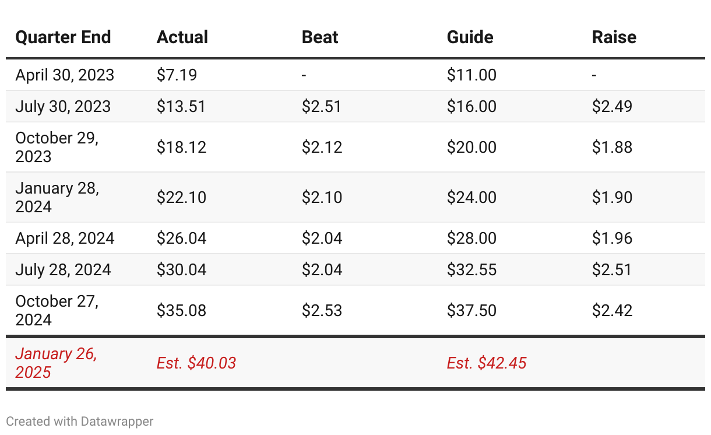Click the Guide column header
The height and width of the screenshot is (435, 711).
coord(470,37)
